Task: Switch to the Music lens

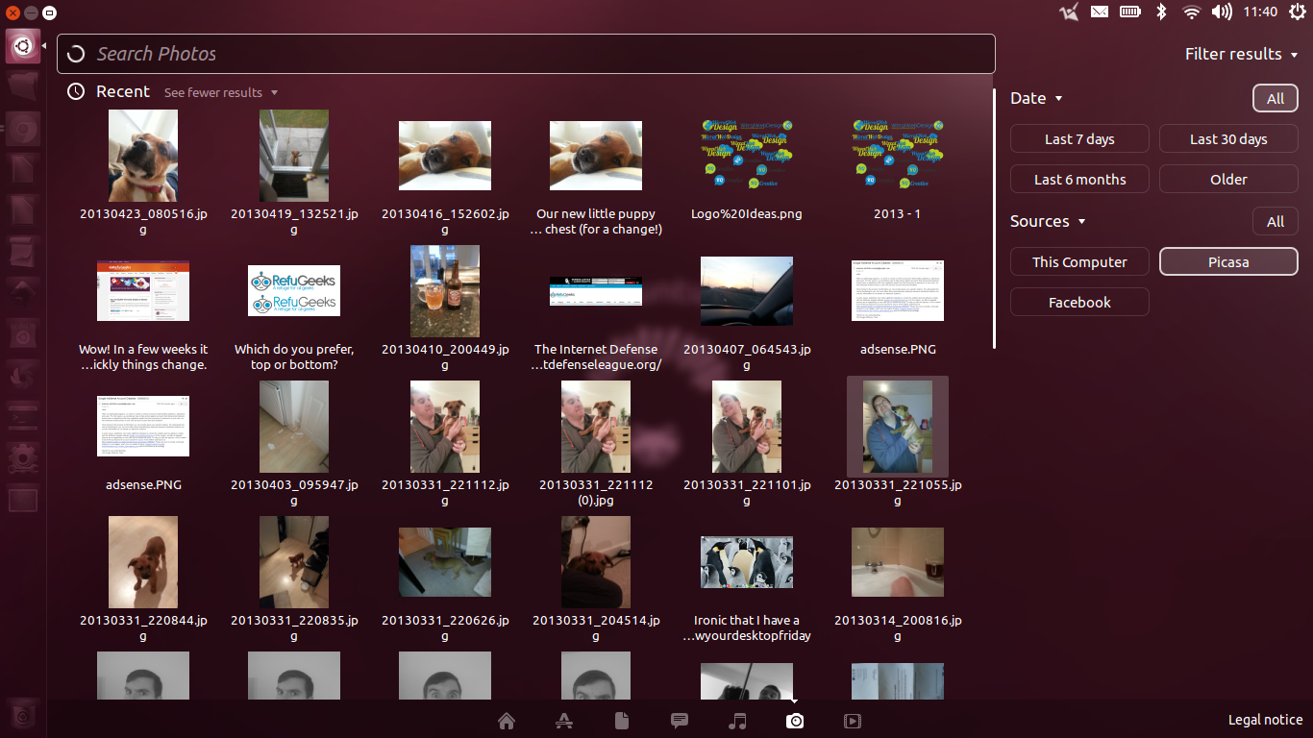Action: 737,721
